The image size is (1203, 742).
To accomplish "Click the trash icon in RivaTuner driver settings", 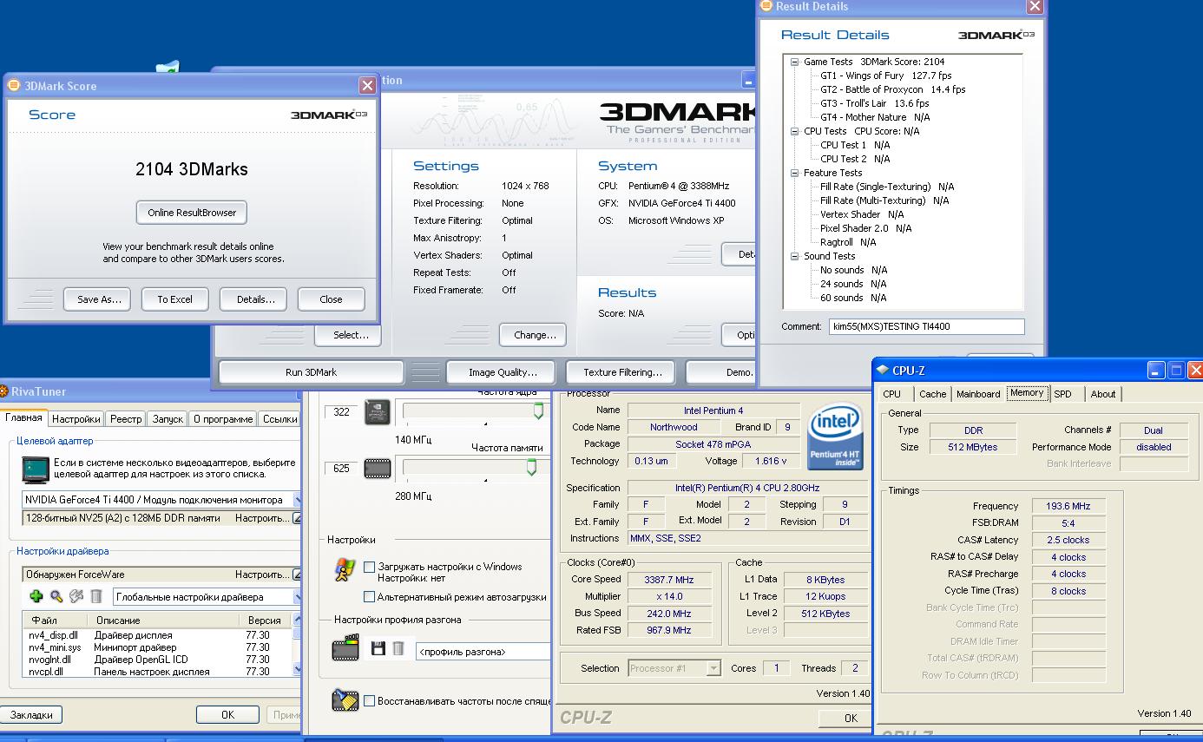I will click(x=96, y=596).
